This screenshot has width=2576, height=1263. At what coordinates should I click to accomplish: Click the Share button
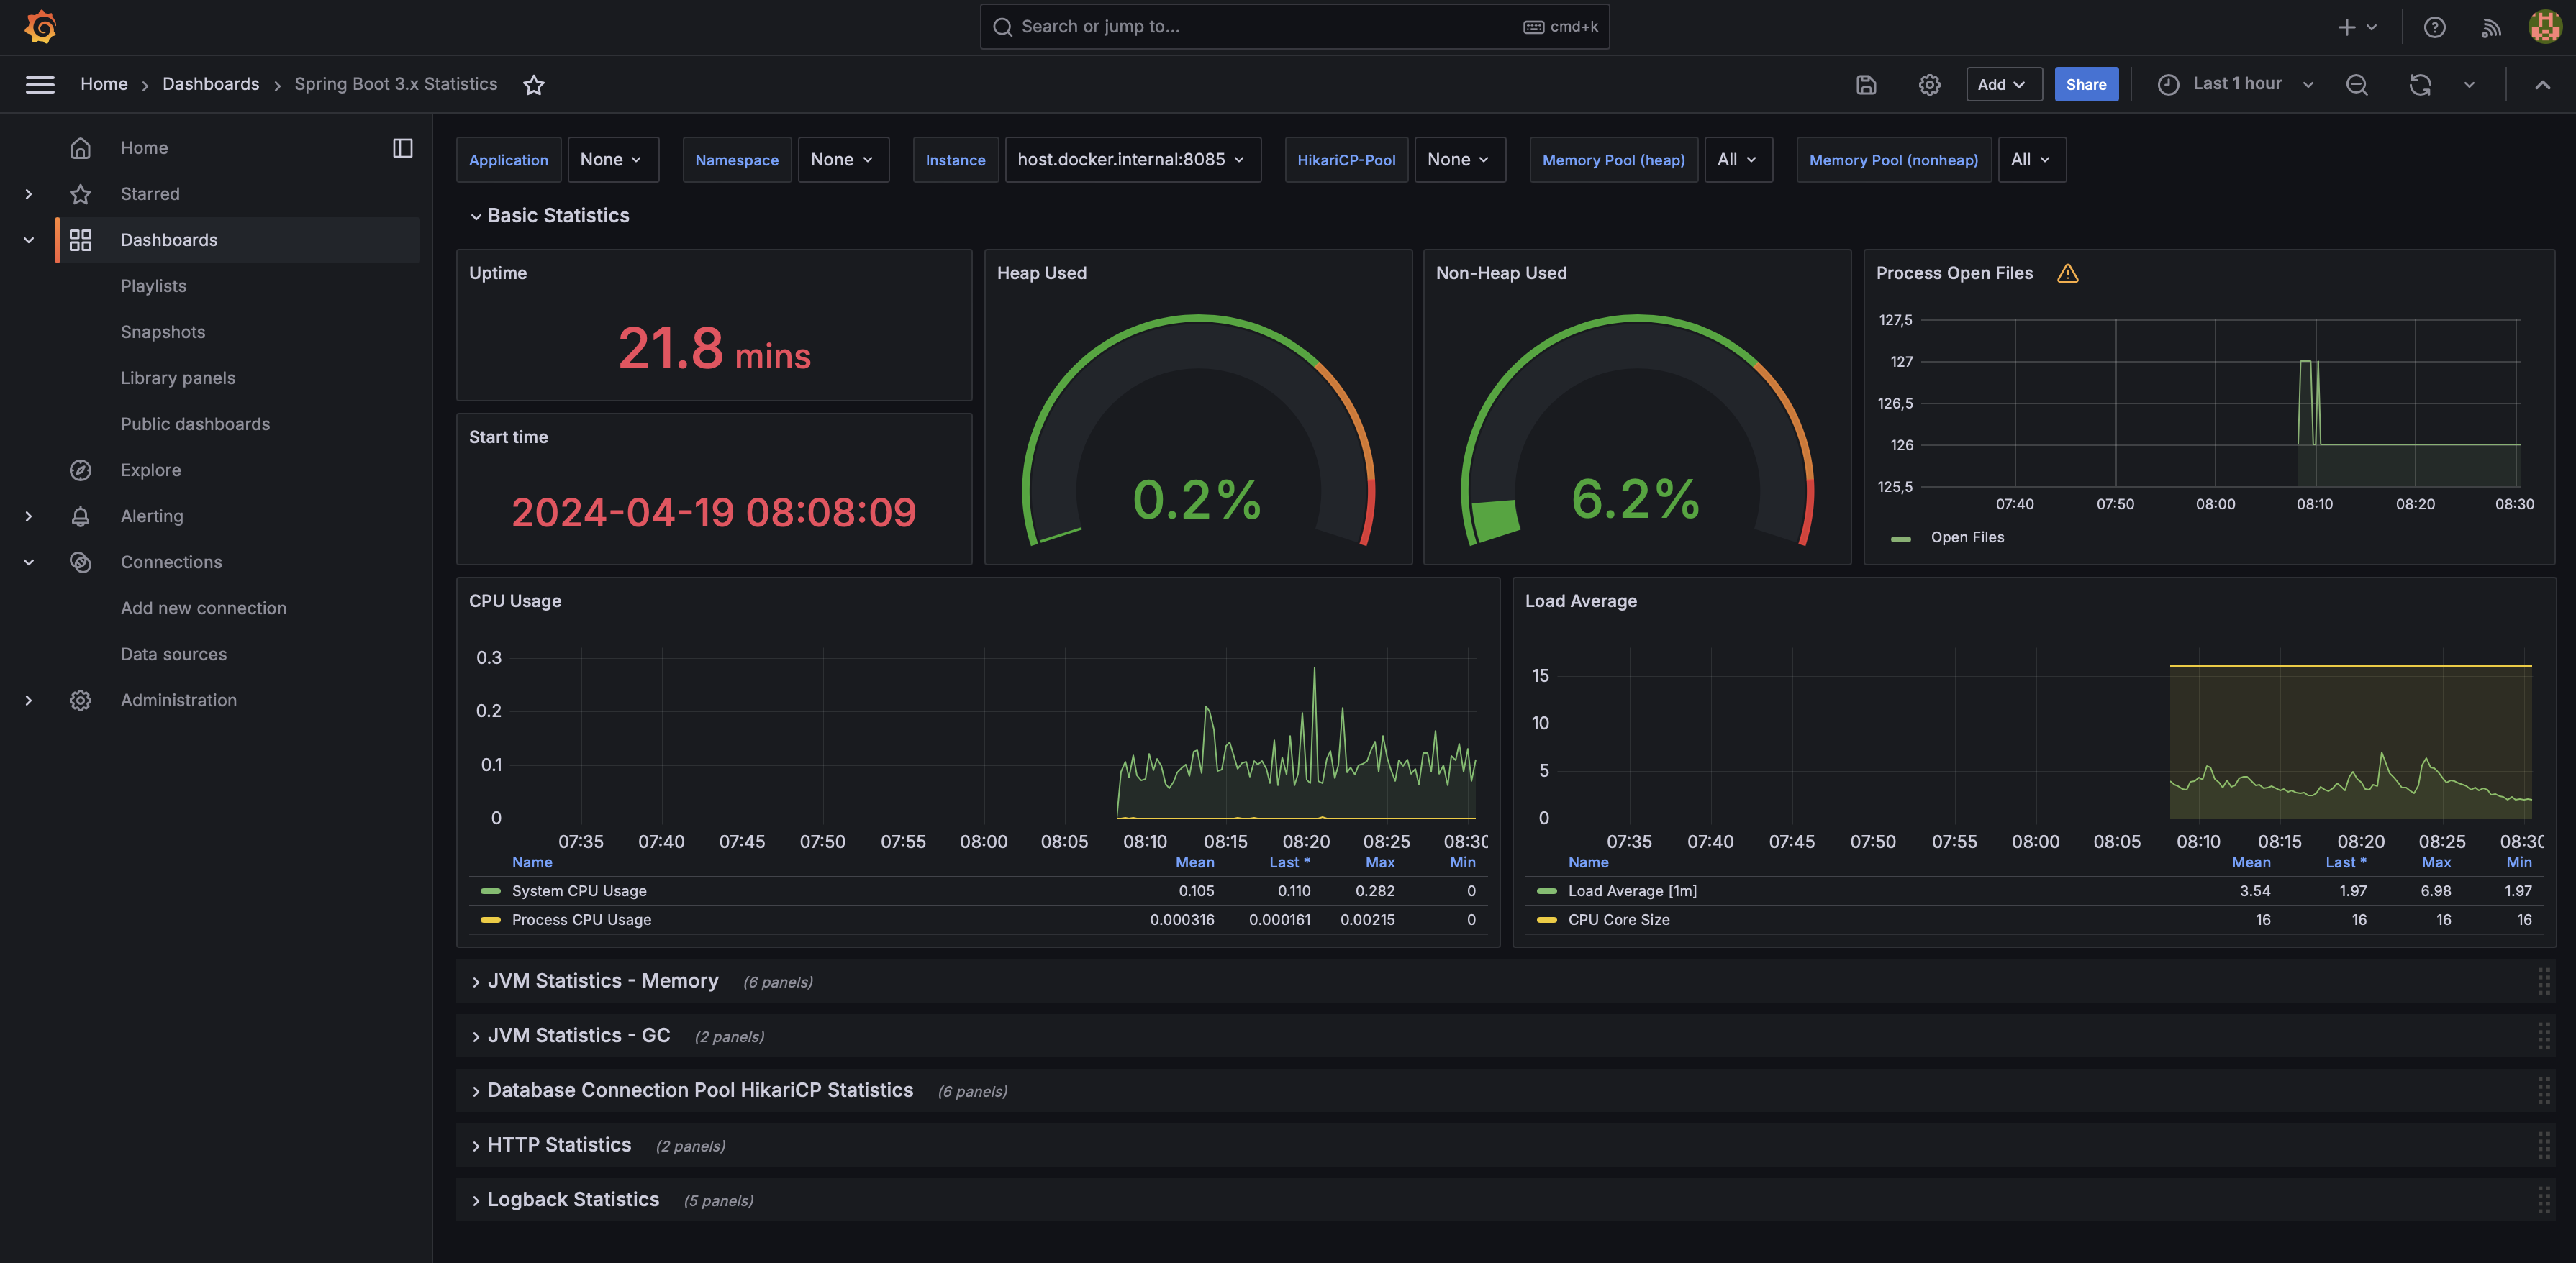pos(2085,85)
